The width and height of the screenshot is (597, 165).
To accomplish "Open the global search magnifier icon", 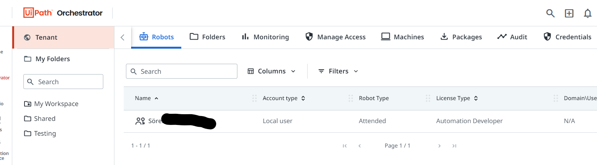I will tap(550, 13).
